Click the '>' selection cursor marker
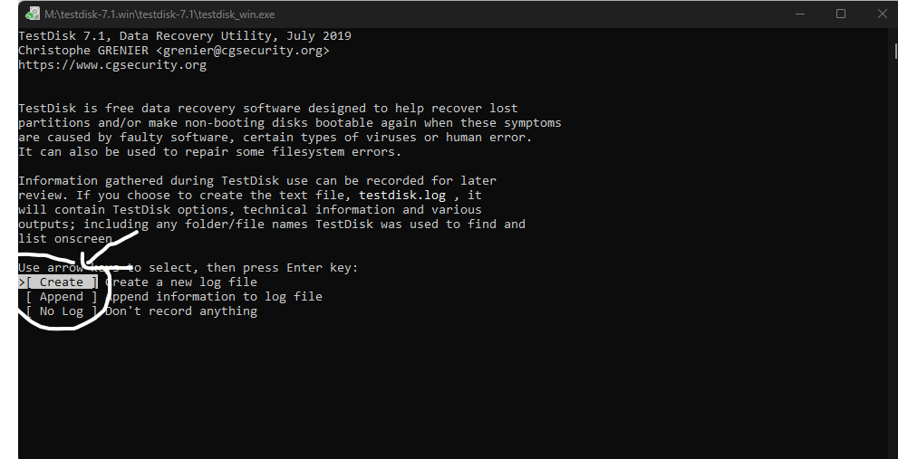This screenshot has width=898, height=459. (22, 282)
